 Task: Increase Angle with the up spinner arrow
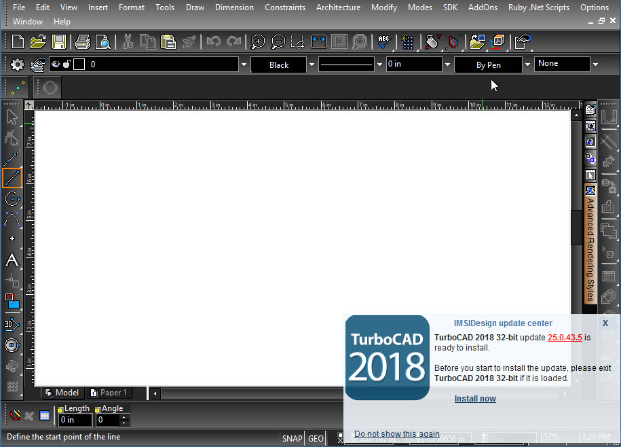[124, 417]
